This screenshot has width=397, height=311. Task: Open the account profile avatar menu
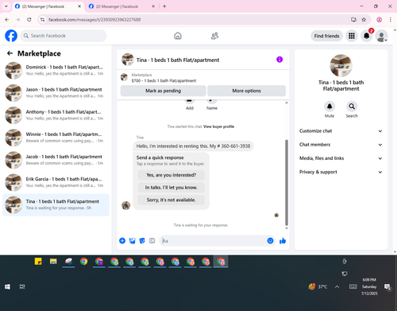pyautogui.click(x=381, y=36)
